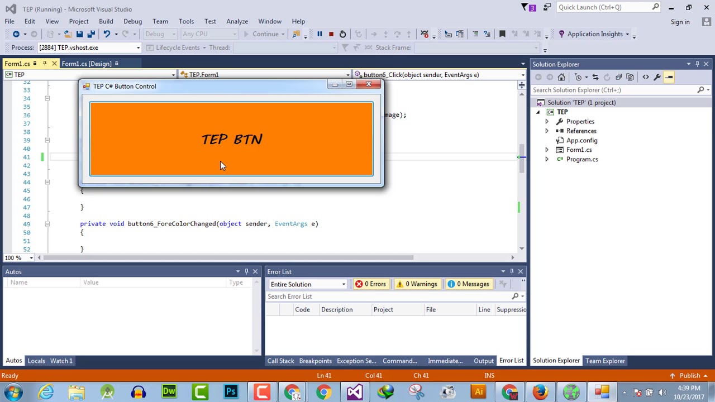Undo the last action

(107, 34)
